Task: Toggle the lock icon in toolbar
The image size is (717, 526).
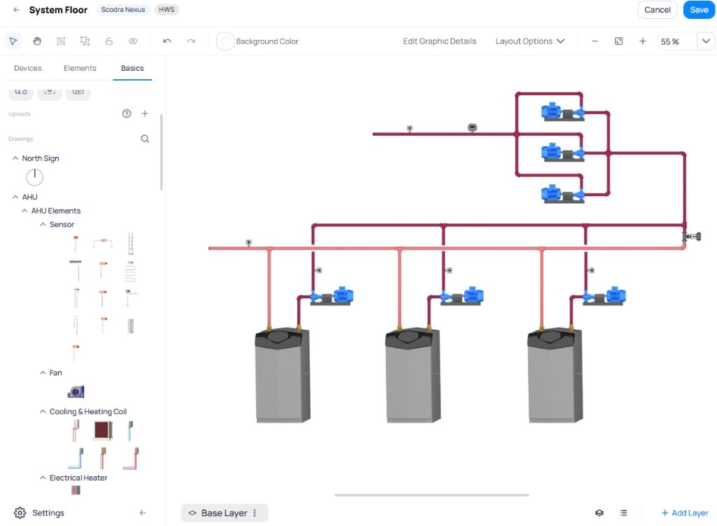Action: pos(109,41)
